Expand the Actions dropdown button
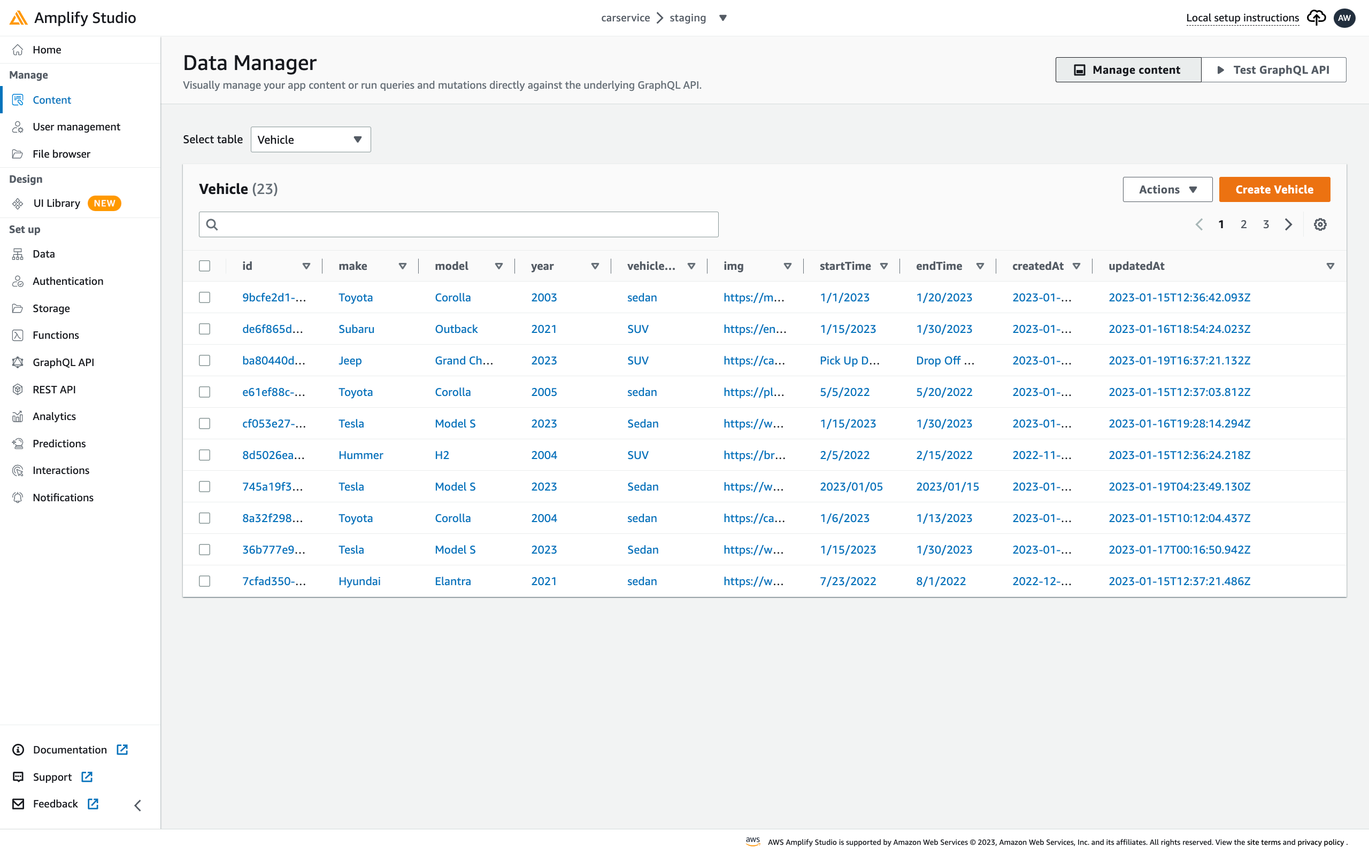This screenshot has width=1369, height=855. [x=1167, y=189]
